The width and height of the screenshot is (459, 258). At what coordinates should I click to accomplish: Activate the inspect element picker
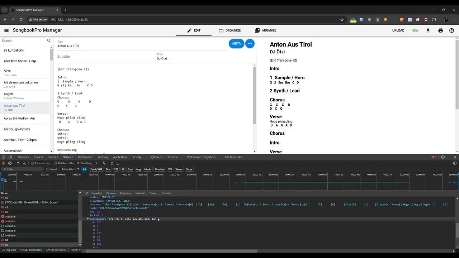[4, 157]
